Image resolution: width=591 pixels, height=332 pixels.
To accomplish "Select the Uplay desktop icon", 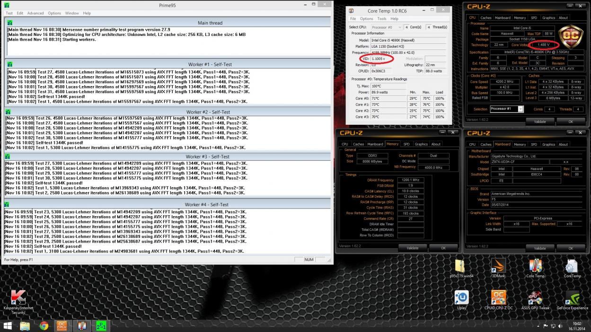I will point(461,300).
